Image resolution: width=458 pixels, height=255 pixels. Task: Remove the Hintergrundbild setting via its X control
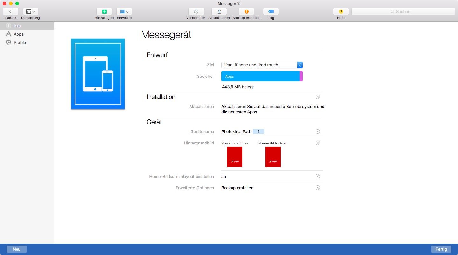[x=317, y=143]
